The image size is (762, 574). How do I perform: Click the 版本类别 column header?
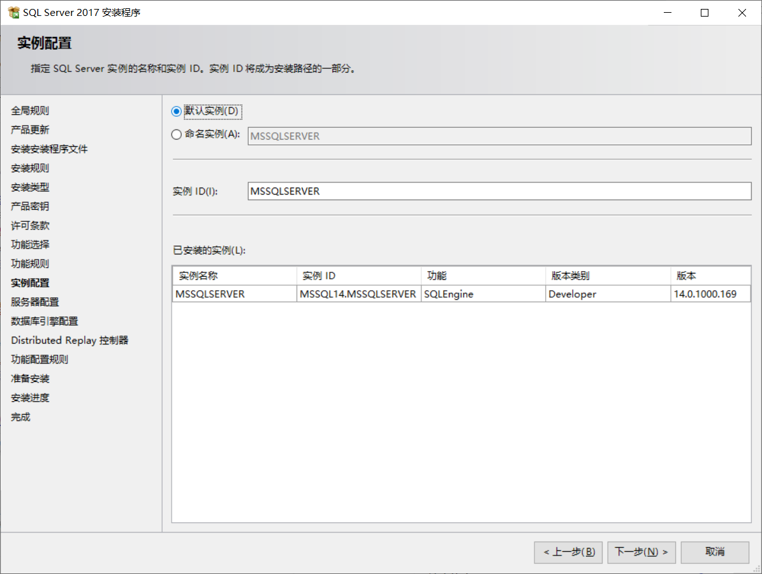pos(607,276)
